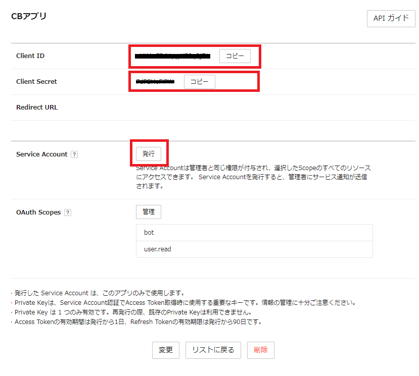Click the Client ID label

tap(30, 56)
